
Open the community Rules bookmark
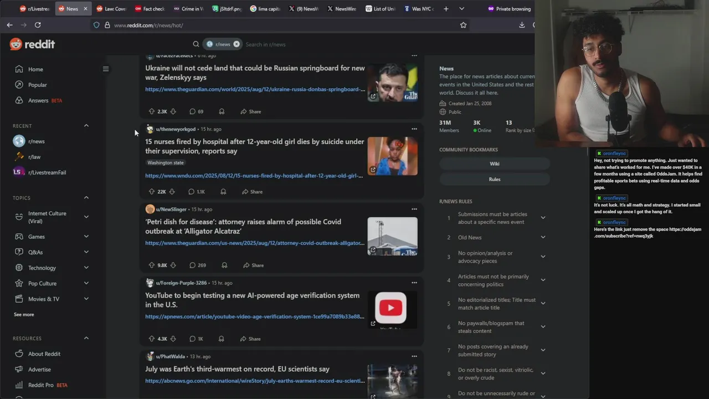pos(495,179)
